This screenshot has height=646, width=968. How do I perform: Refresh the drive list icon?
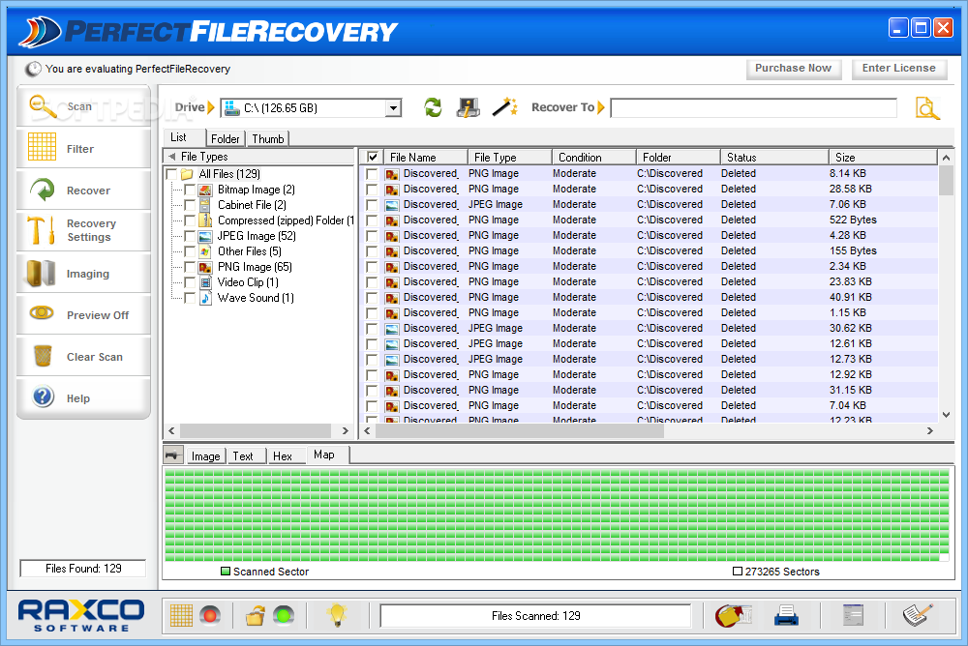433,107
